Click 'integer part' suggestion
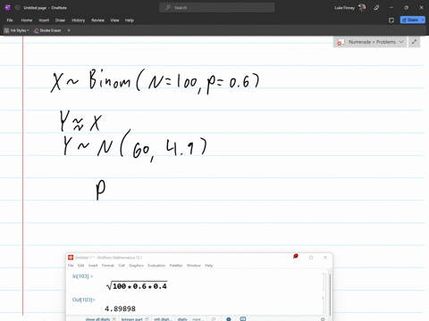 coord(132,319)
